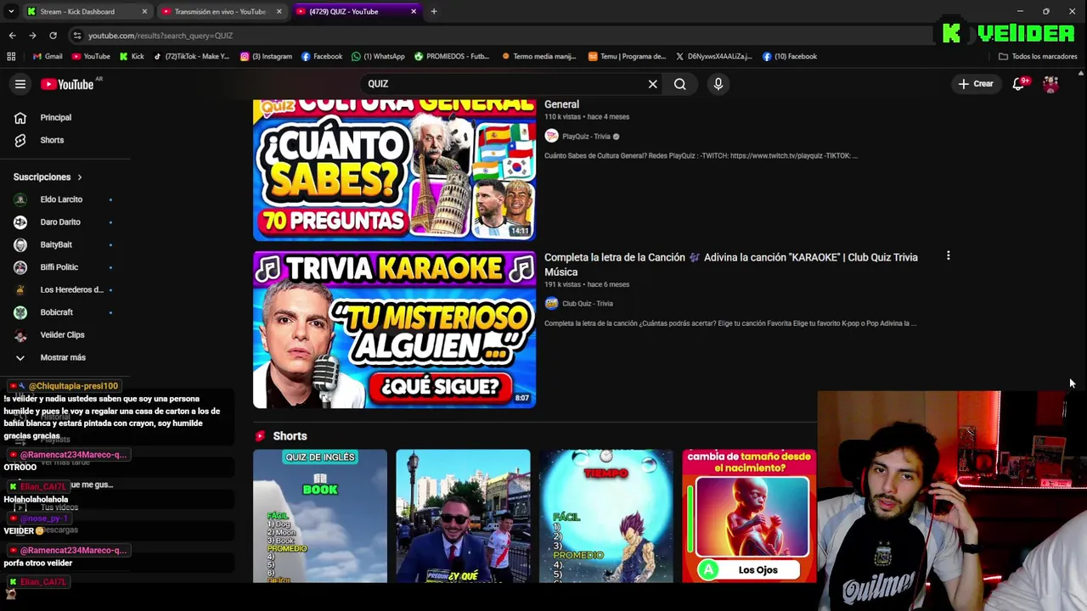The width and height of the screenshot is (1087, 611).
Task: Open the YouTube guide hamburger menu
Action: tap(20, 84)
